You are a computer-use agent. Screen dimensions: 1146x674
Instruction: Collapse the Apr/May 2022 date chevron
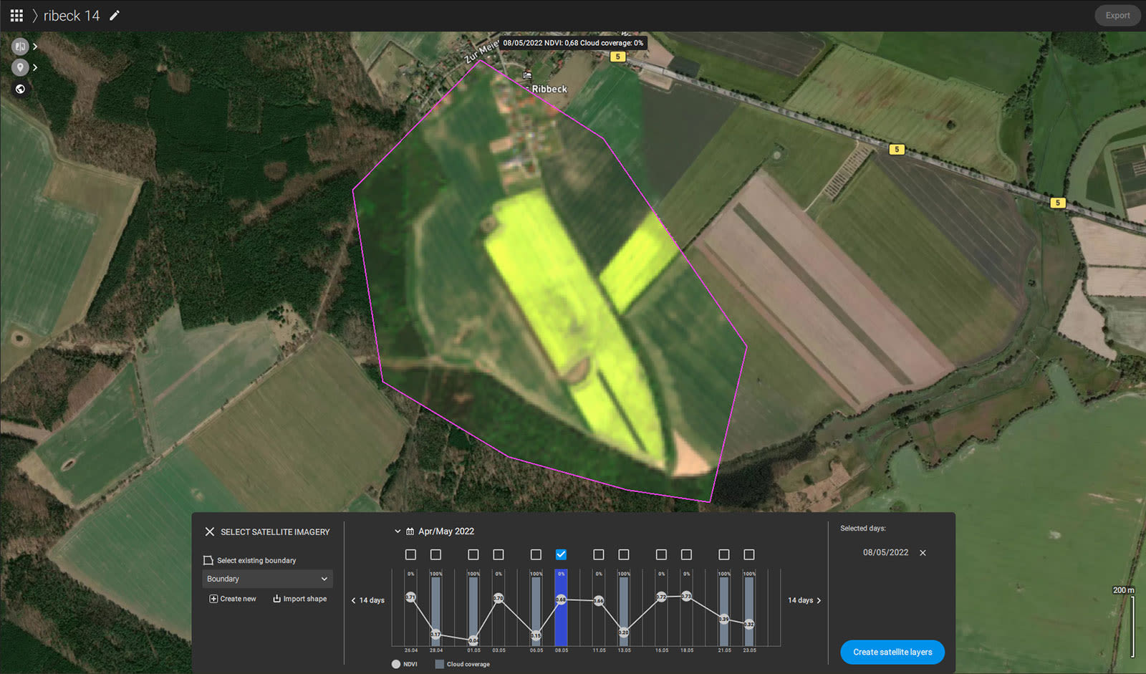(x=398, y=531)
